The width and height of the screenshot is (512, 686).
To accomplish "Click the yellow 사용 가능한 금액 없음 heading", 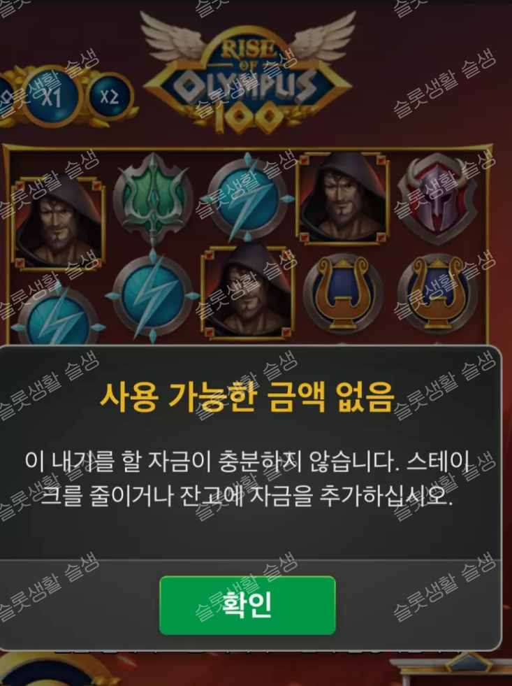I will (x=247, y=396).
